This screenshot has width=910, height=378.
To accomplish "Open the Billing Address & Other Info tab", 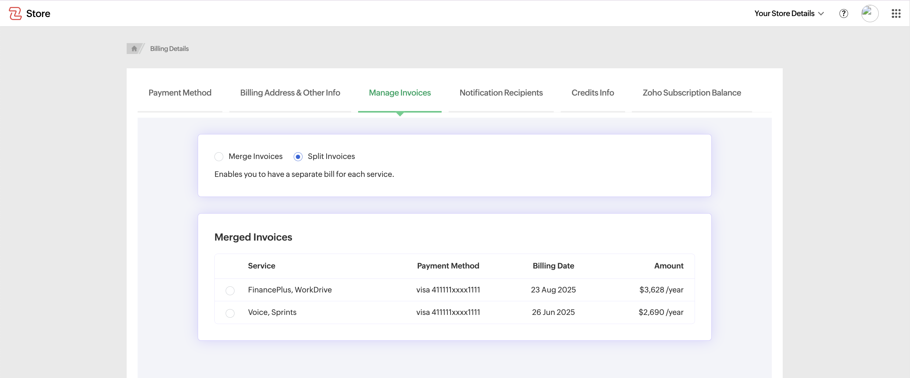I will point(290,93).
